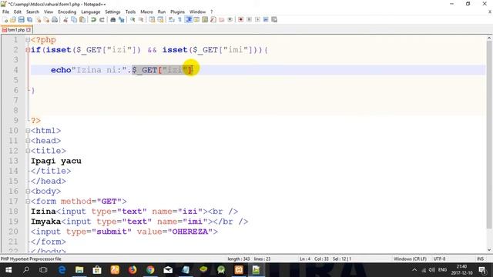The image size is (493, 277).
Task: Open the Encoding menu
Action: 67,12
